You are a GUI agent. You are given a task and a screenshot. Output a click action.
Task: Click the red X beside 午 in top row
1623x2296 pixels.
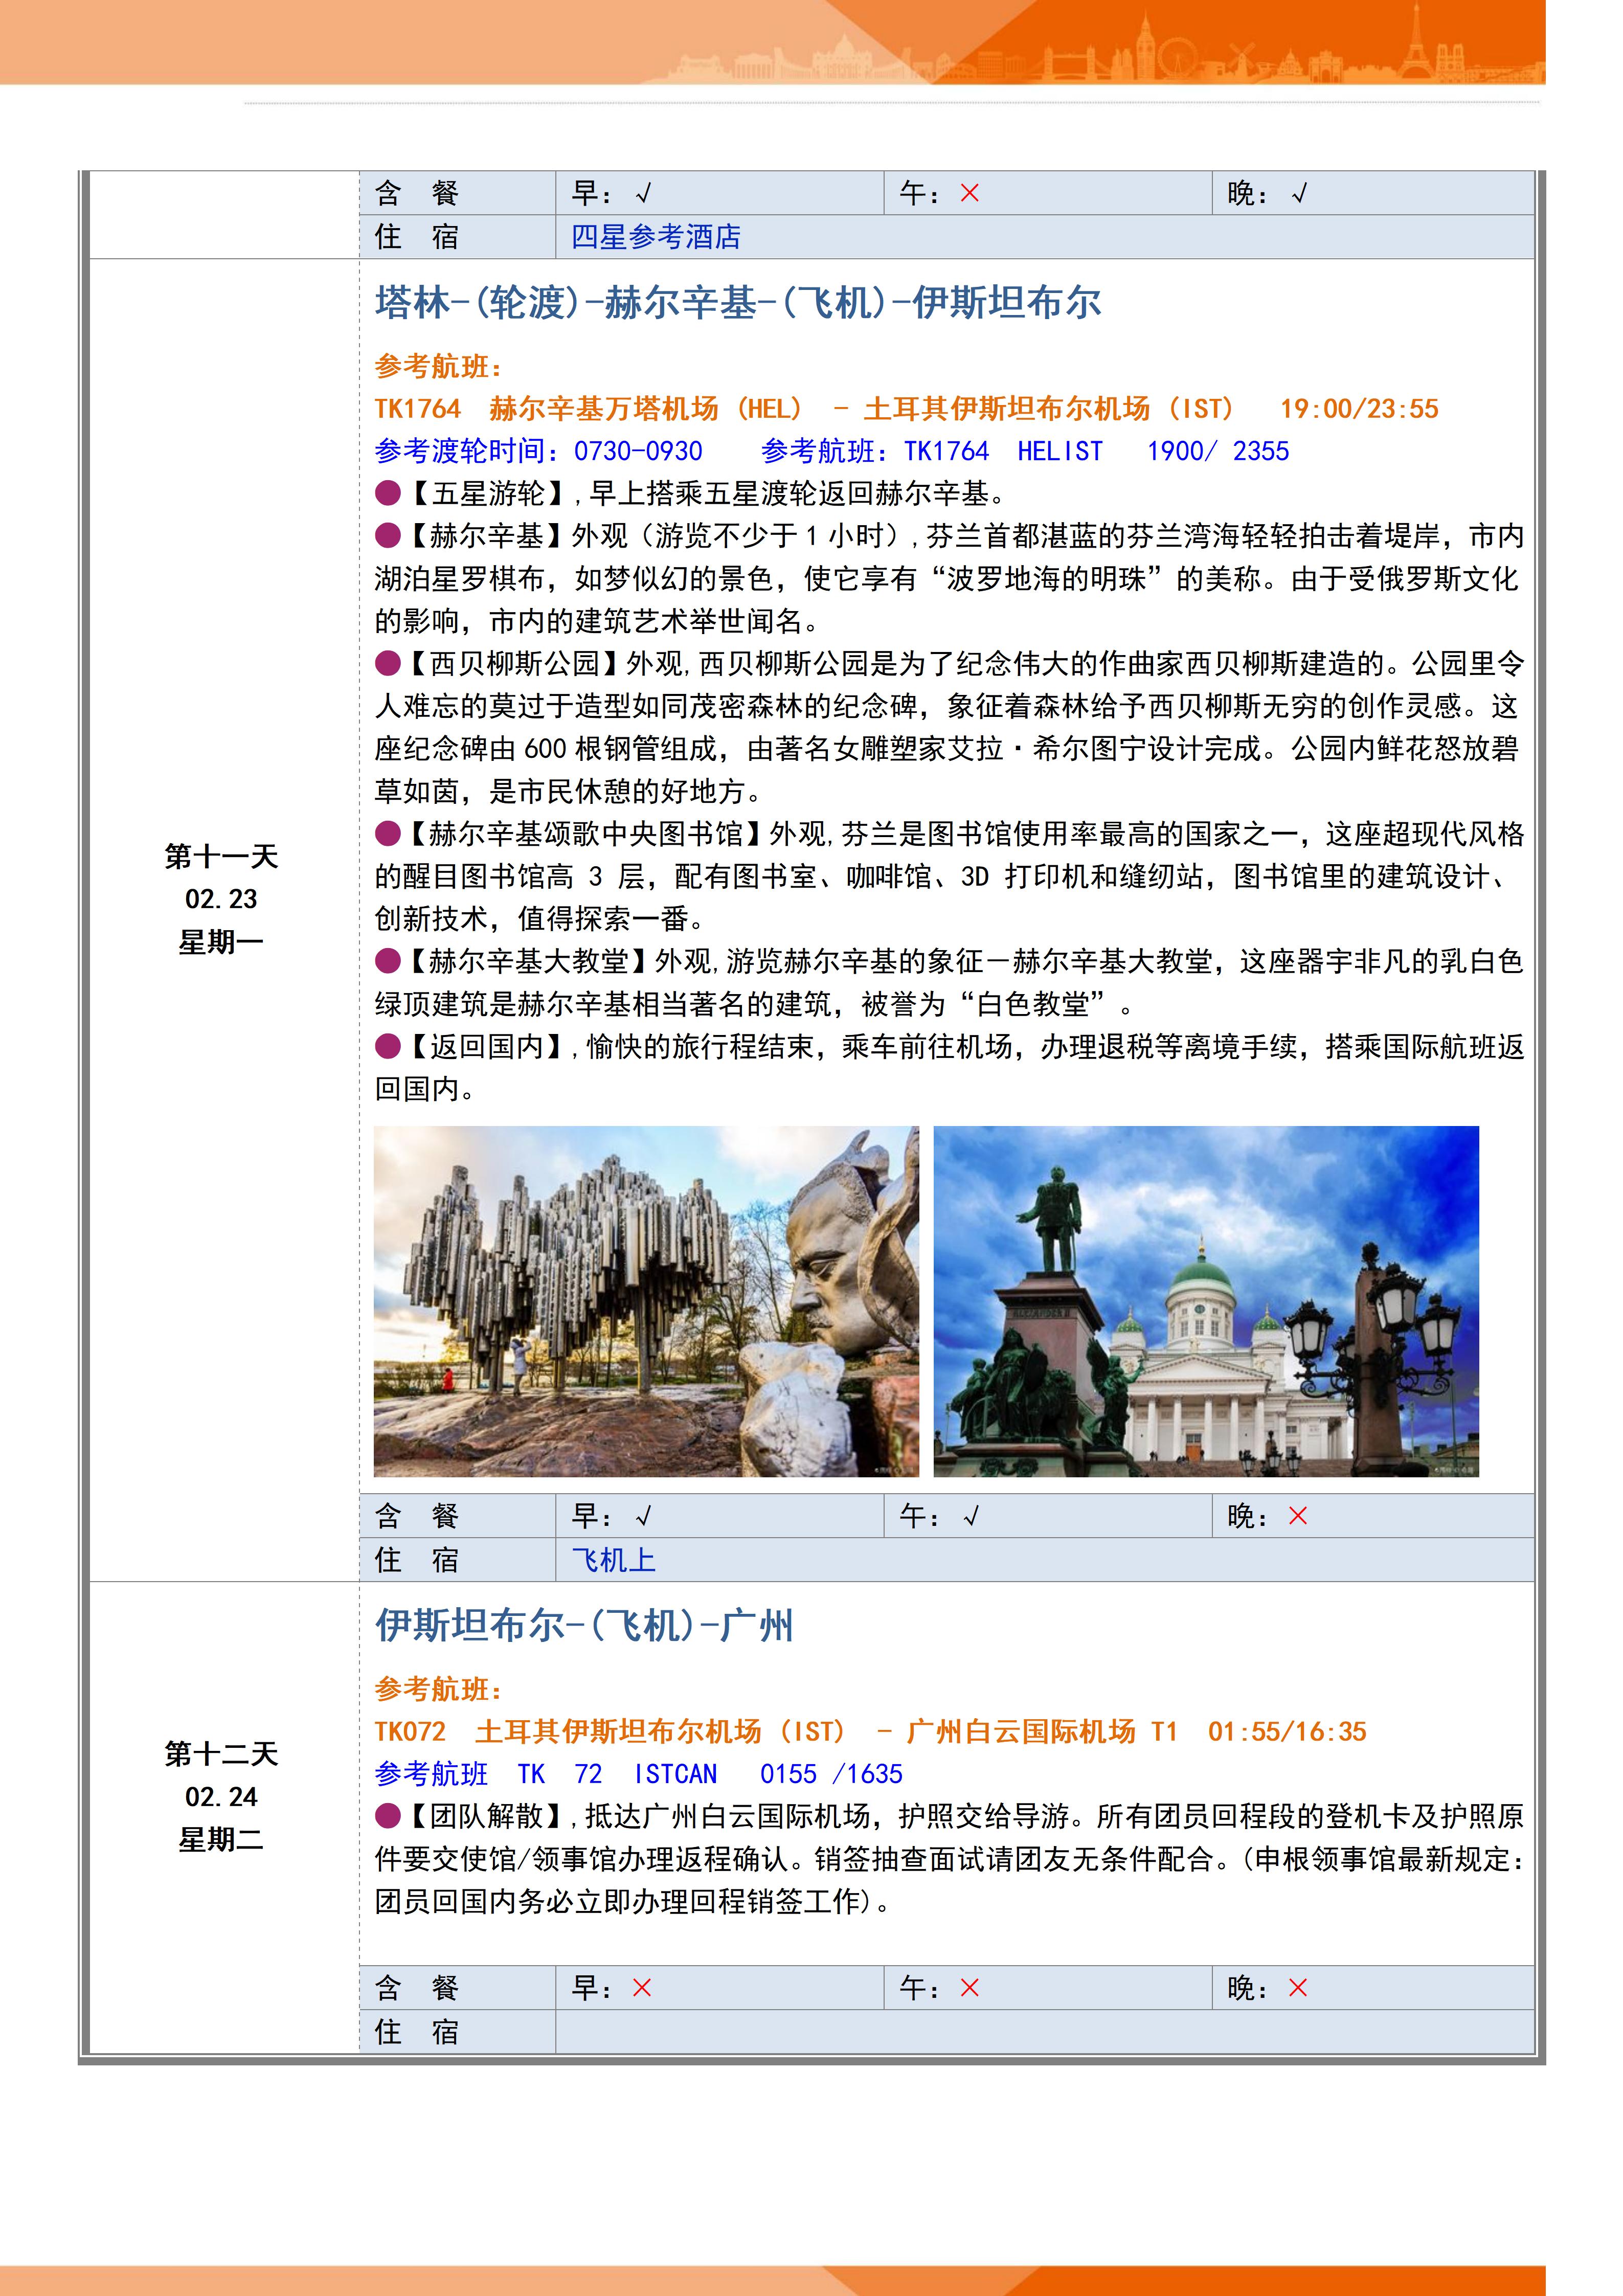coord(969,193)
